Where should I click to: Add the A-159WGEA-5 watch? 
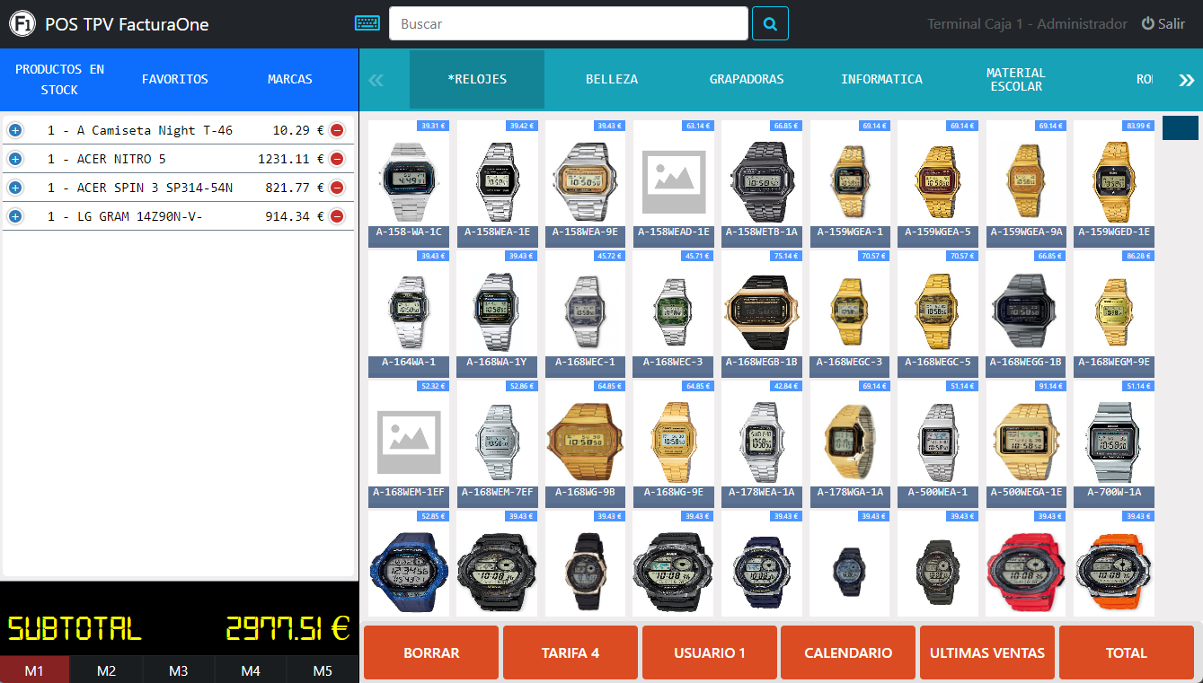(938, 184)
